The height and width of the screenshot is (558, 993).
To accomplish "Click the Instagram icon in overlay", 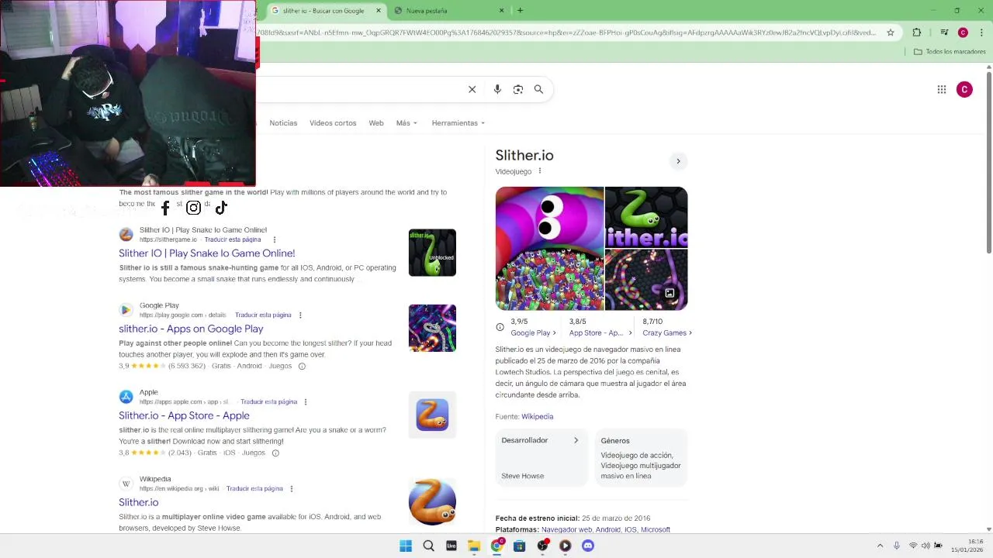I will point(193,207).
